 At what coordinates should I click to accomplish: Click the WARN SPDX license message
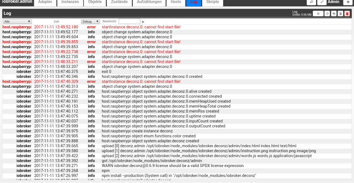(x=173, y=166)
